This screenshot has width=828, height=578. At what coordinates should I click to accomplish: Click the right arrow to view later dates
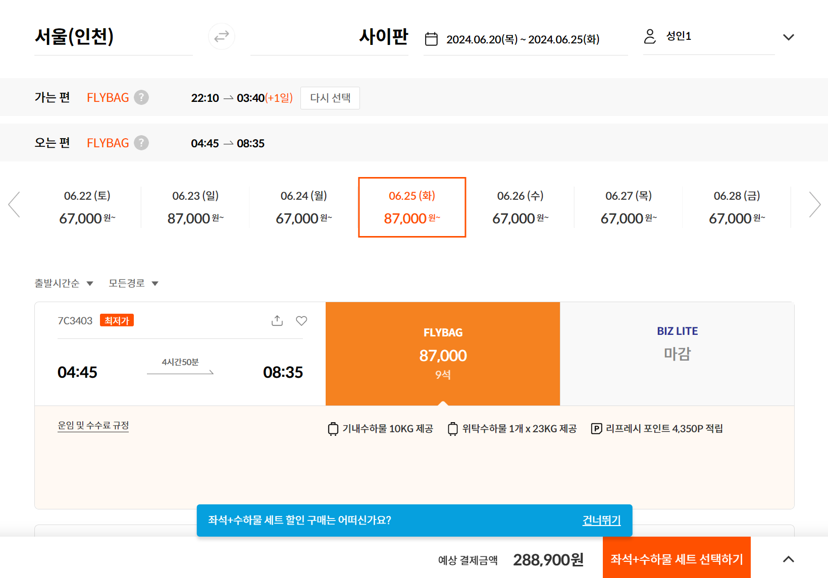click(814, 204)
